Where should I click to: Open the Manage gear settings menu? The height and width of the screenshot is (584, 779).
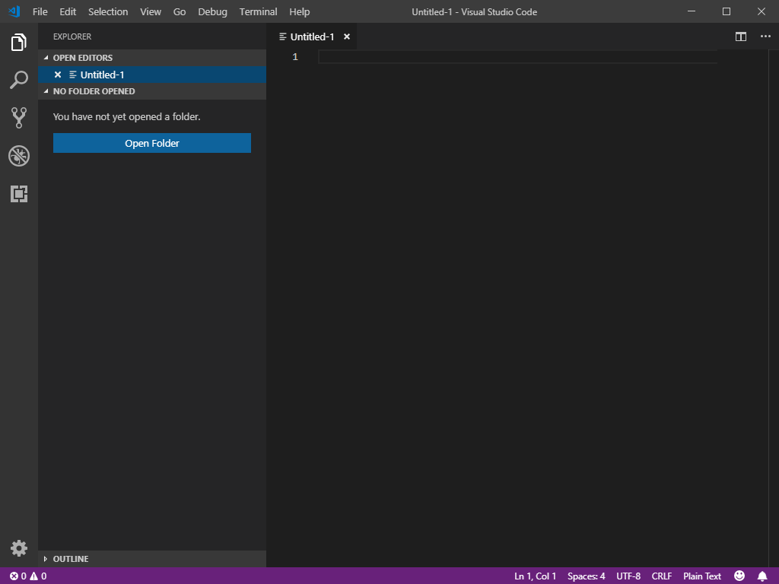point(19,548)
